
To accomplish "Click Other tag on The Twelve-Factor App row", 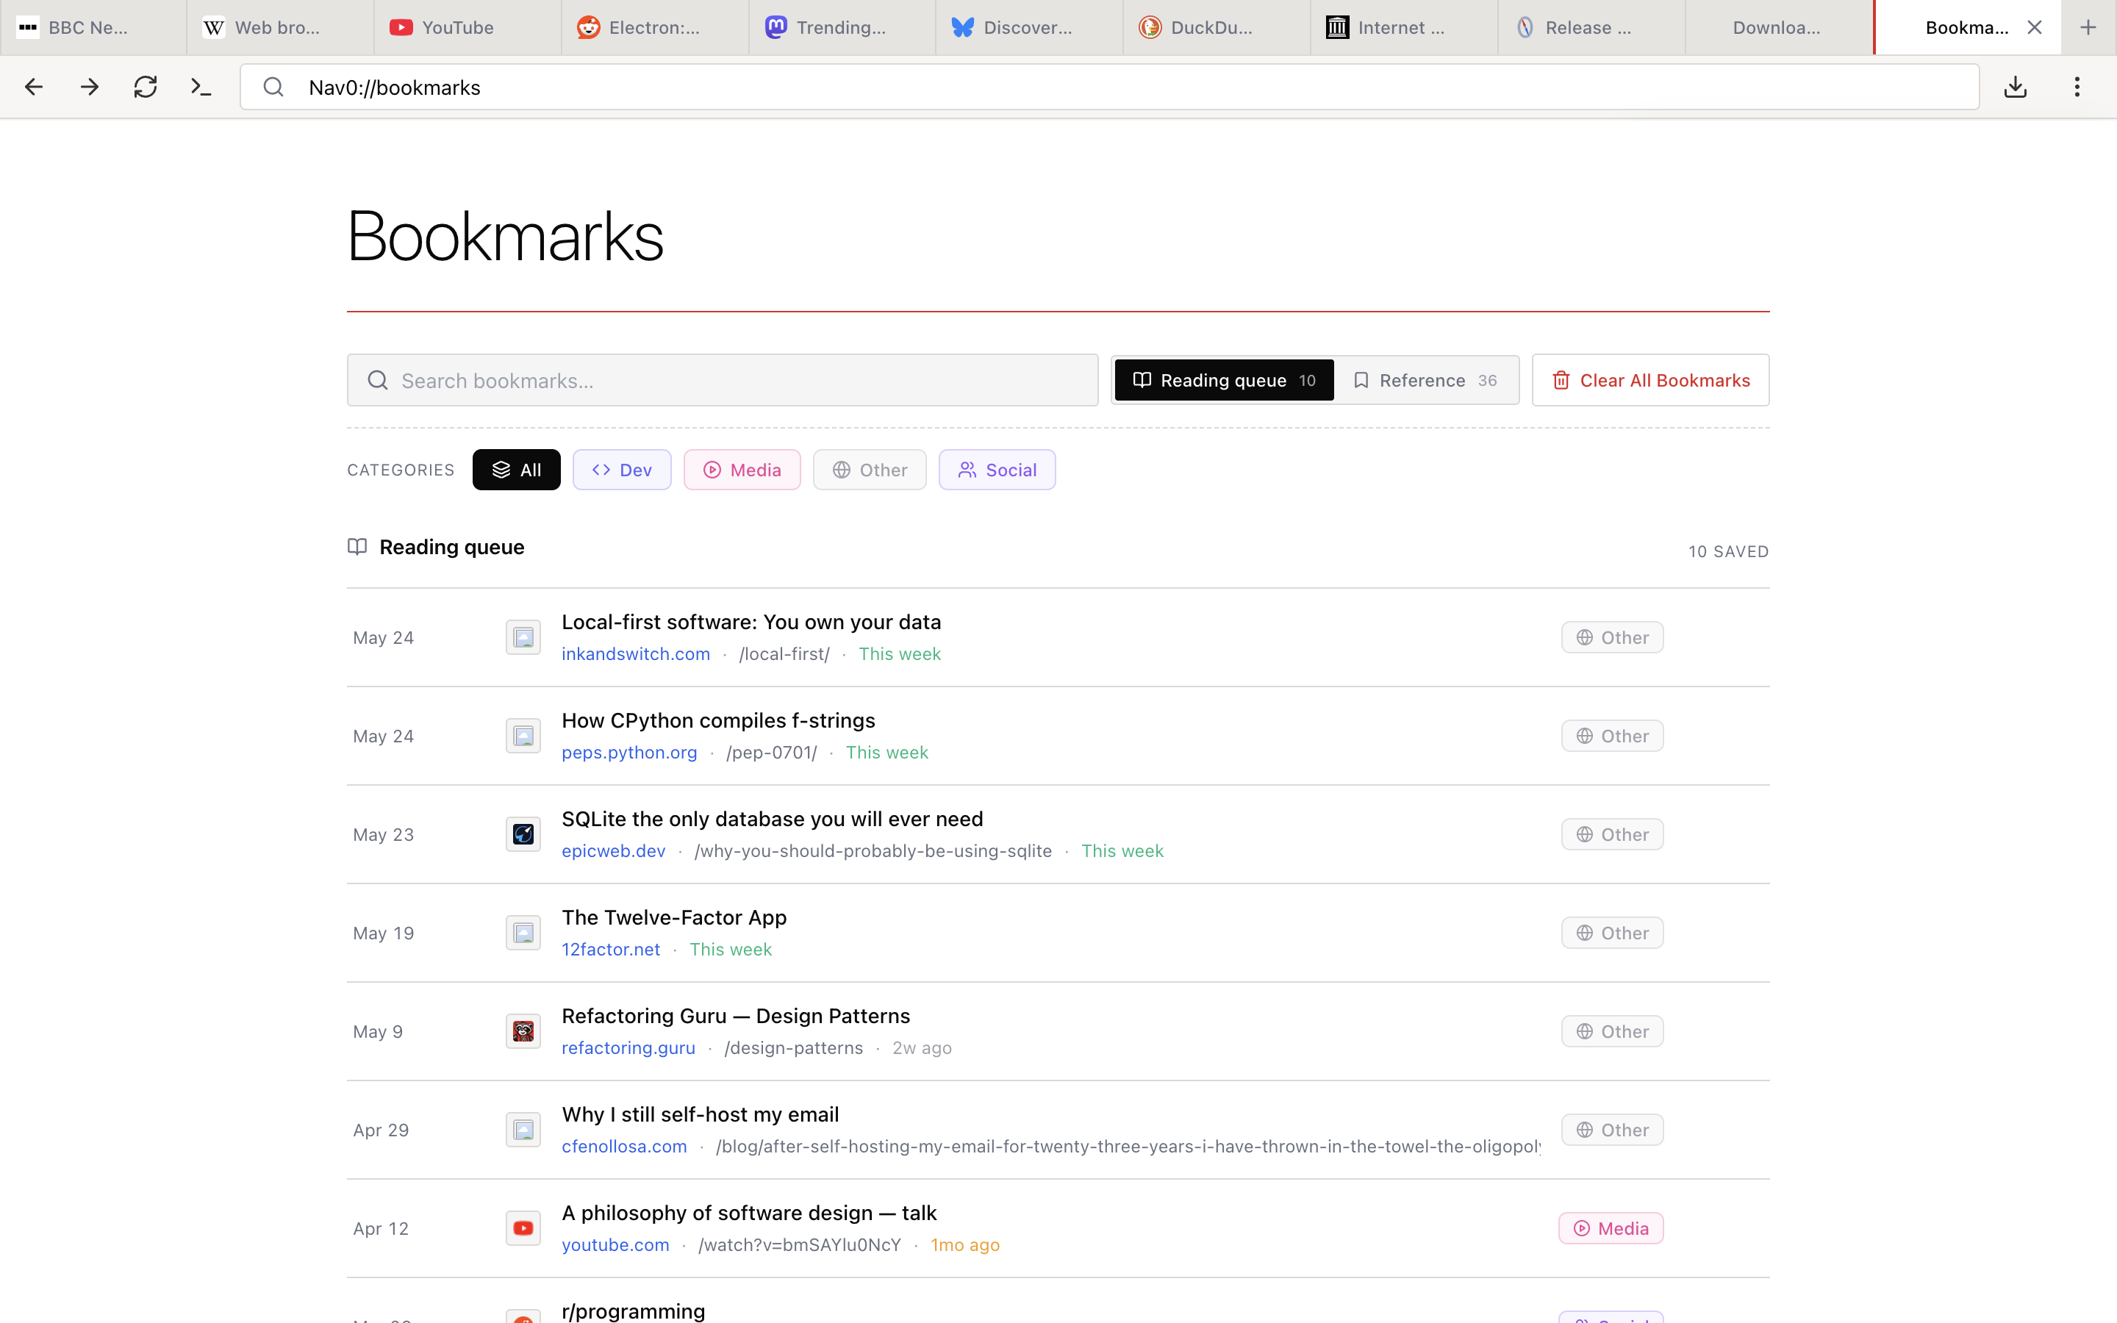I will (x=1611, y=933).
